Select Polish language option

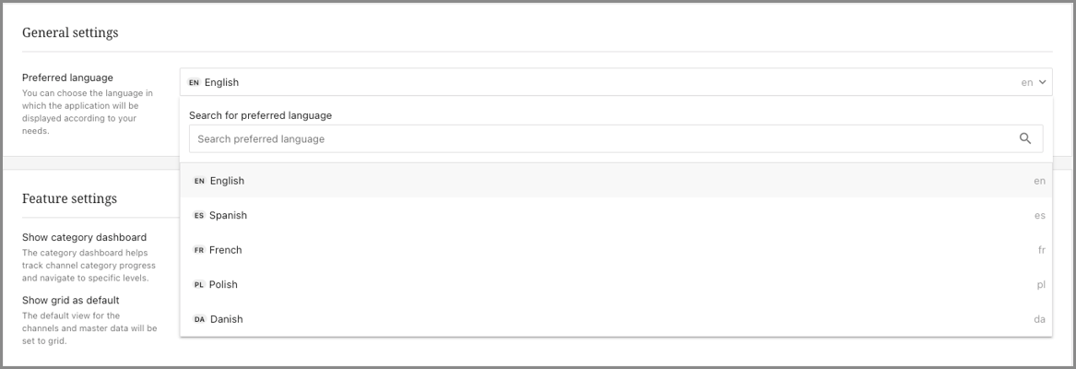click(x=616, y=284)
